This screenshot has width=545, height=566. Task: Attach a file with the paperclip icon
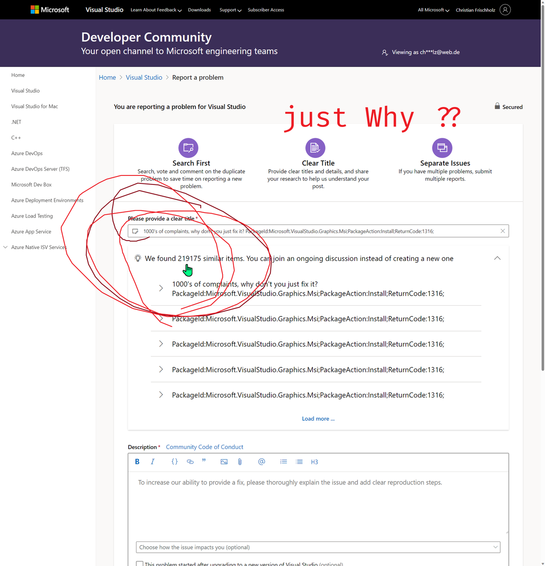click(x=240, y=462)
